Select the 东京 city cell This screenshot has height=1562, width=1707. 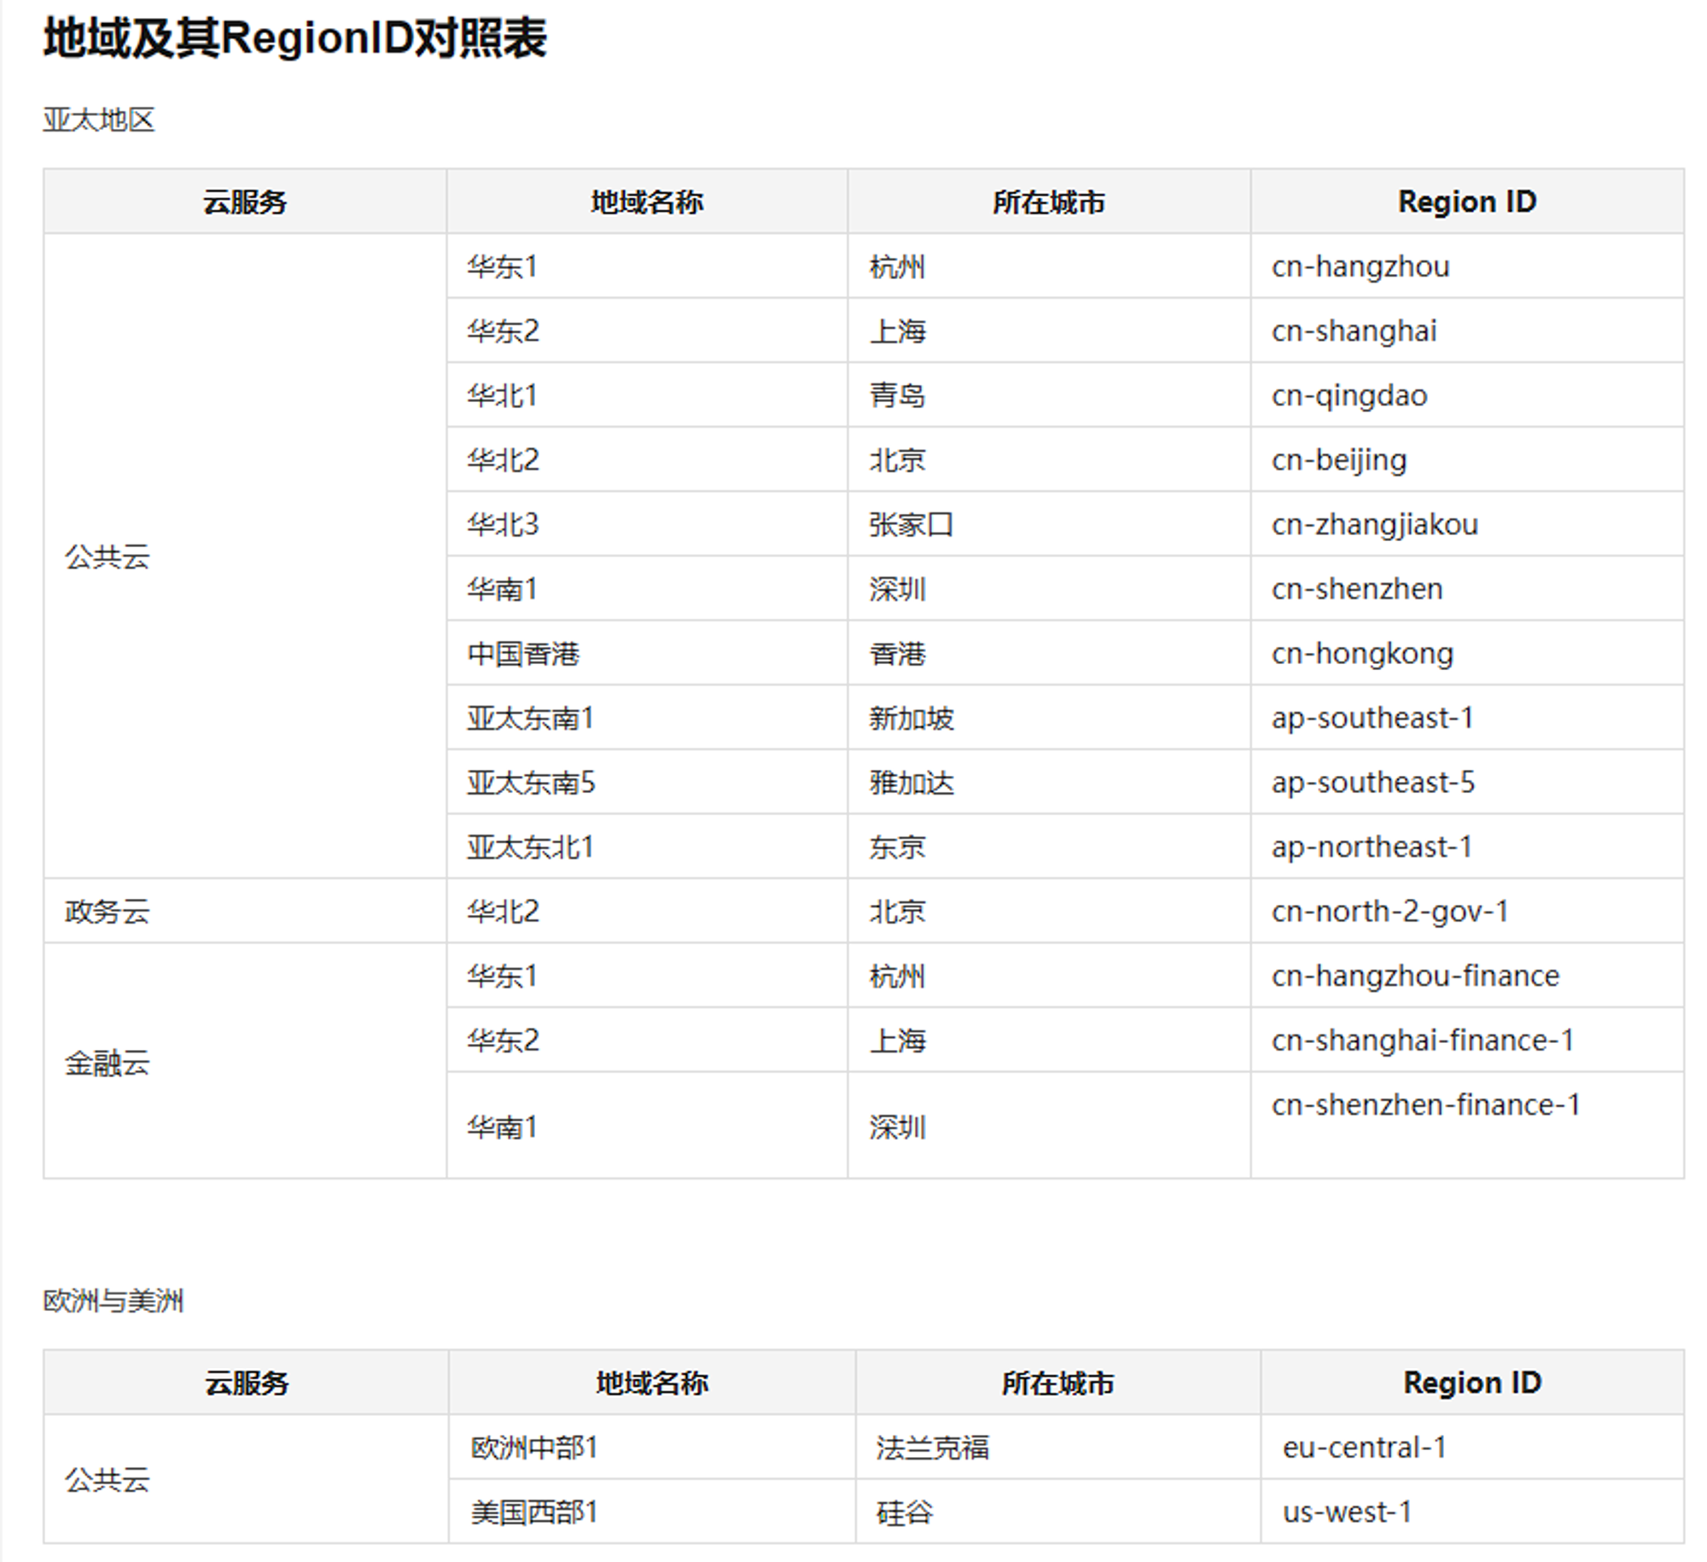[x=1049, y=846]
